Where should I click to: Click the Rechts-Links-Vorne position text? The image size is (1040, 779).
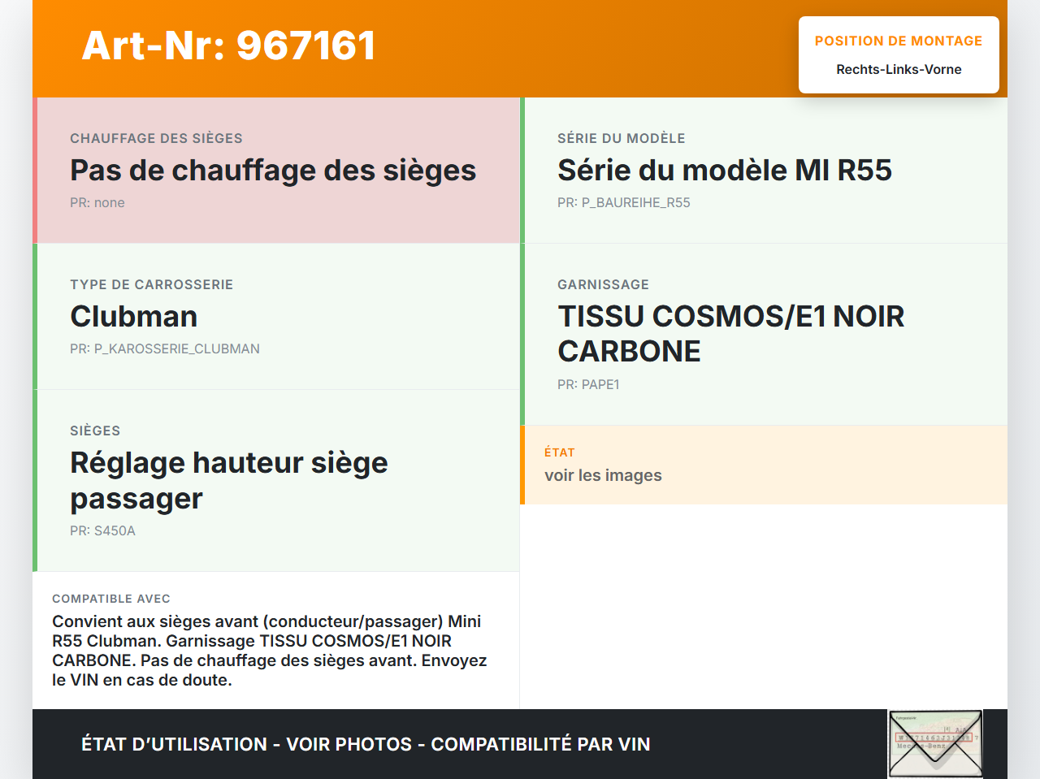[x=899, y=70]
